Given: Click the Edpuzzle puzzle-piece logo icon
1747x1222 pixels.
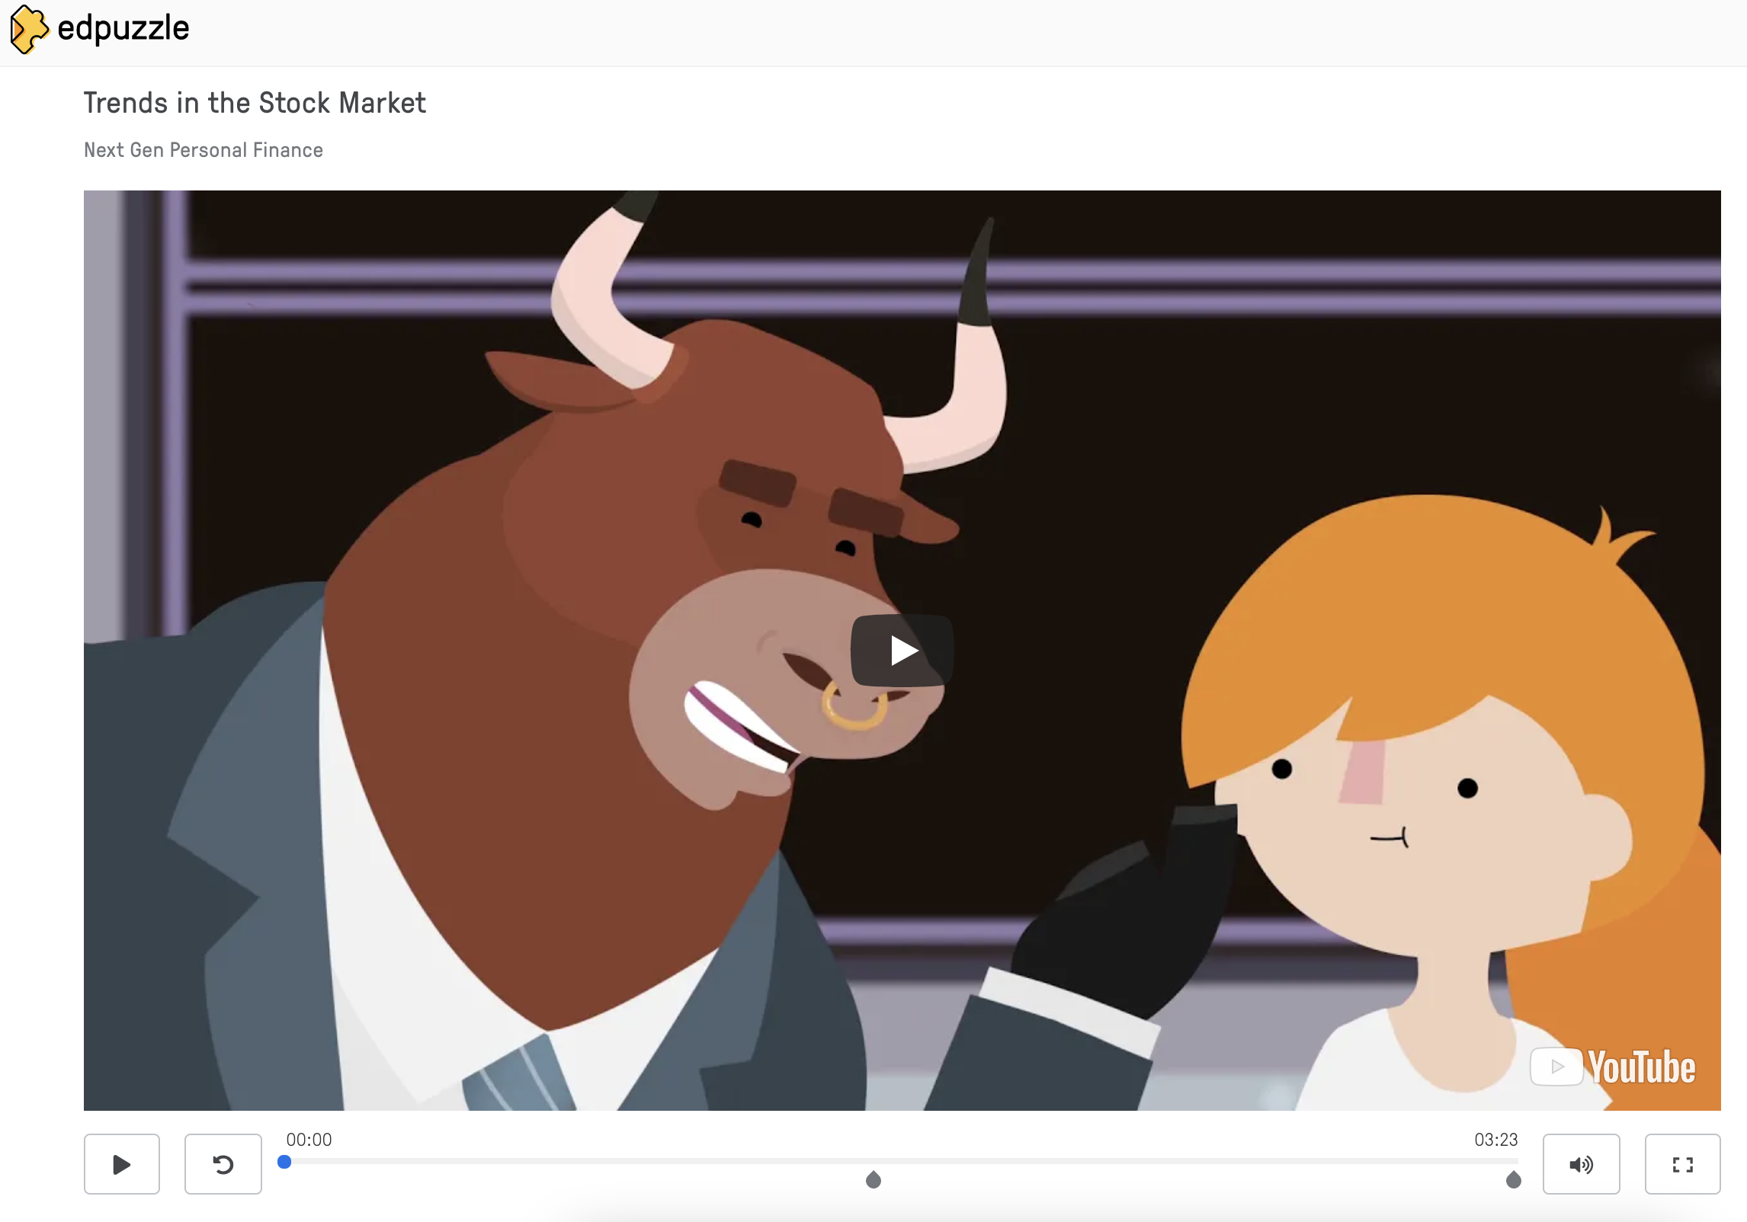Looking at the screenshot, I should [29, 29].
